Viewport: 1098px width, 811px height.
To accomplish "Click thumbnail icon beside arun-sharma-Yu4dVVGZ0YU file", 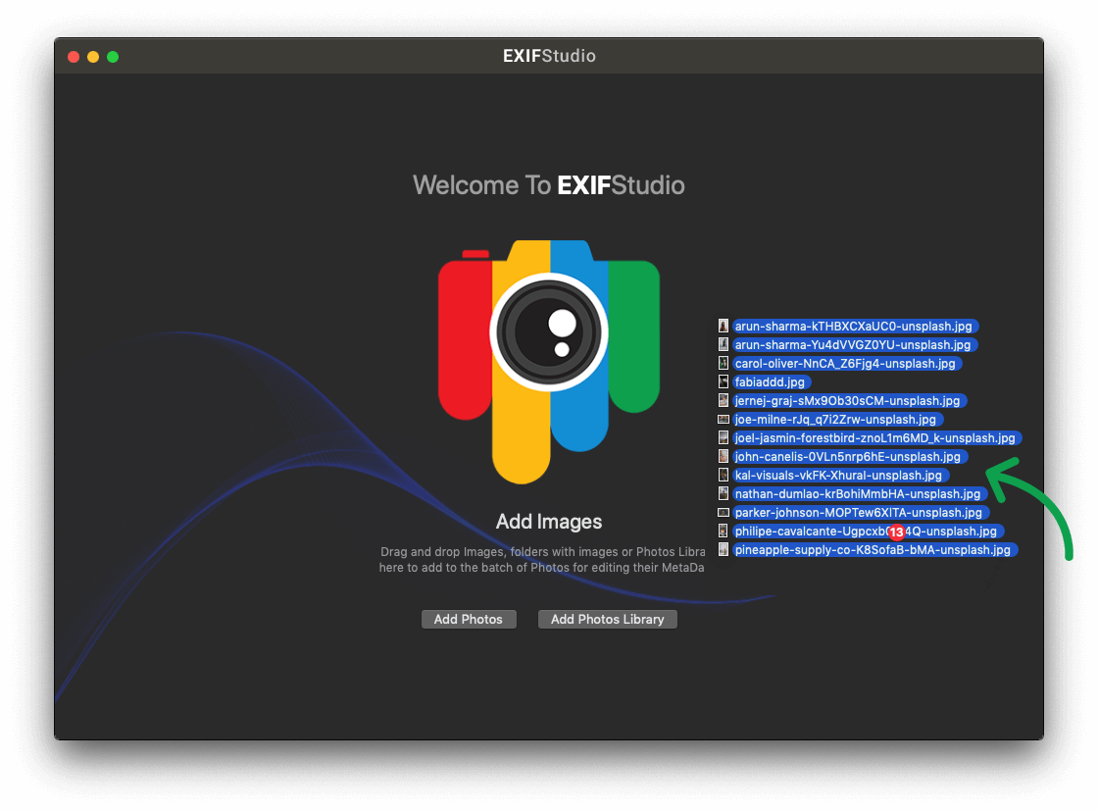I will tap(724, 344).
